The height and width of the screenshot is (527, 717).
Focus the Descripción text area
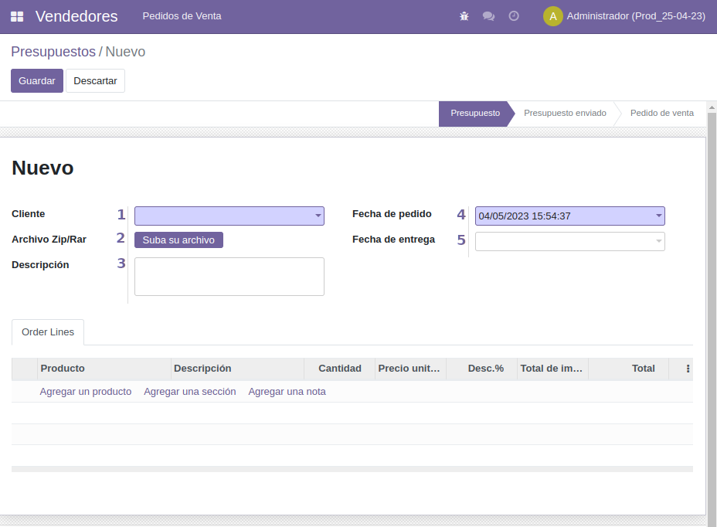pos(229,277)
